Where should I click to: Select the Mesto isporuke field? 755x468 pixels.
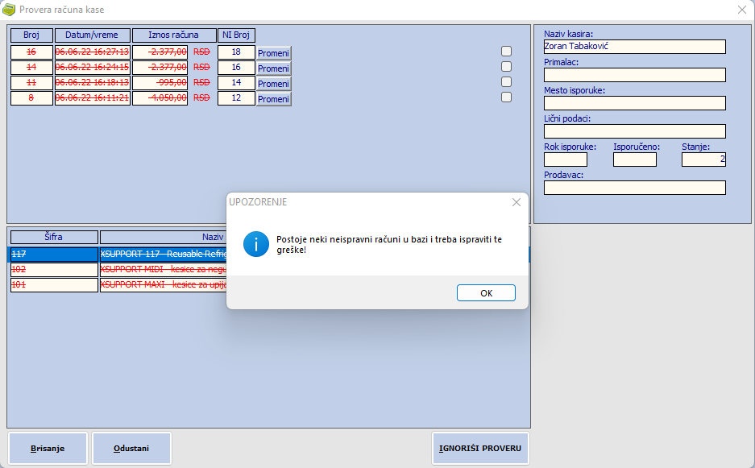(x=634, y=103)
